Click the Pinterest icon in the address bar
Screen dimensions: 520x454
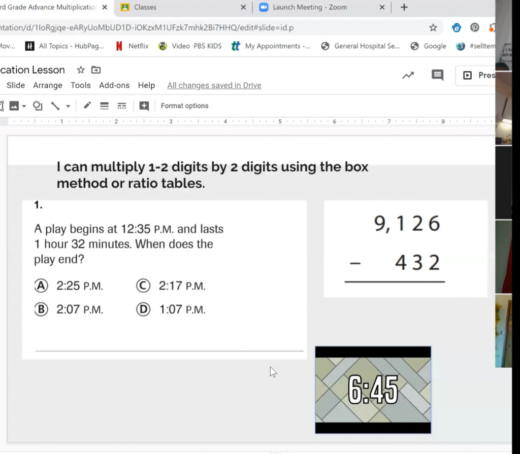474,27
